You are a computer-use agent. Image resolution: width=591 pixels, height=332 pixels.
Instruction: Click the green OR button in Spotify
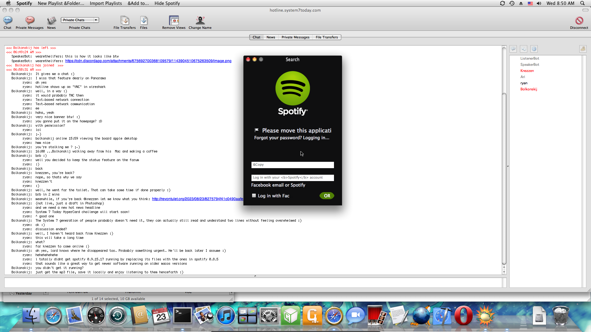pos(327,196)
